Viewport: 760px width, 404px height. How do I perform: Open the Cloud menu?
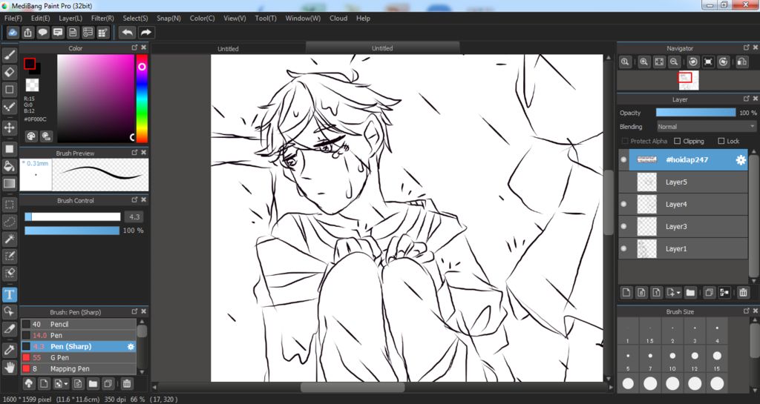pyautogui.click(x=338, y=19)
